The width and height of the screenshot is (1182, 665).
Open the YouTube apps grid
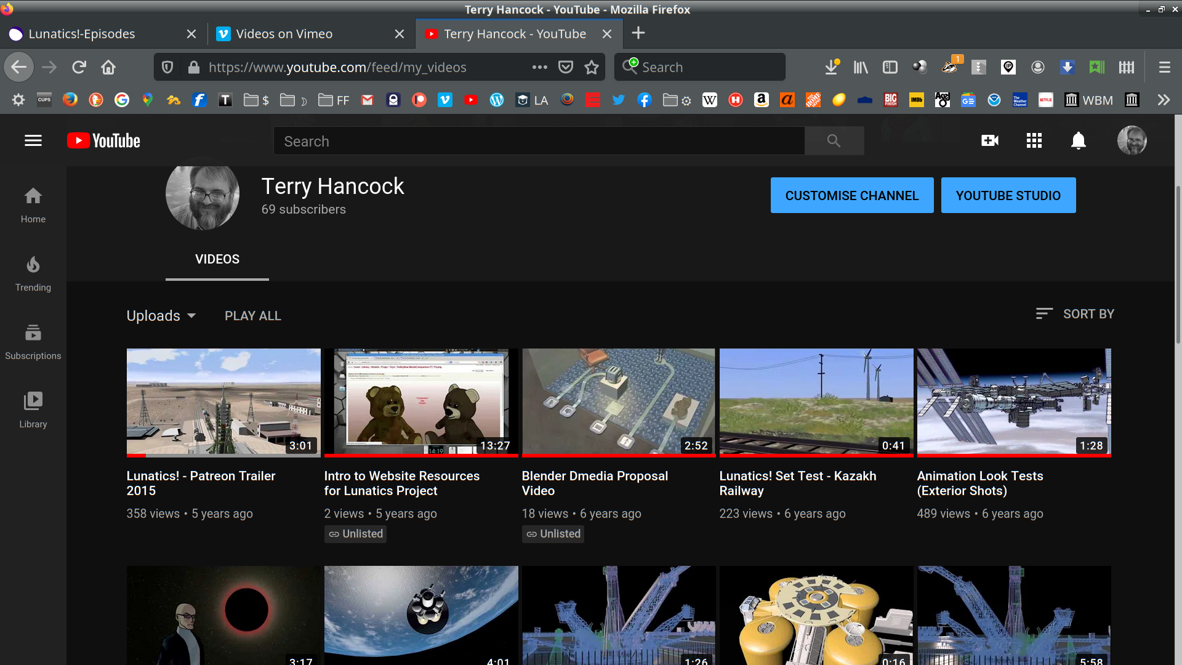pyautogui.click(x=1034, y=140)
